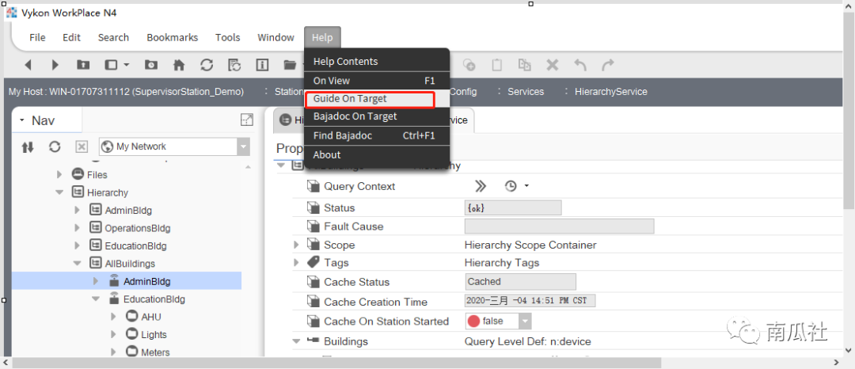Click the Refresh icon in main toolbar

(x=207, y=65)
